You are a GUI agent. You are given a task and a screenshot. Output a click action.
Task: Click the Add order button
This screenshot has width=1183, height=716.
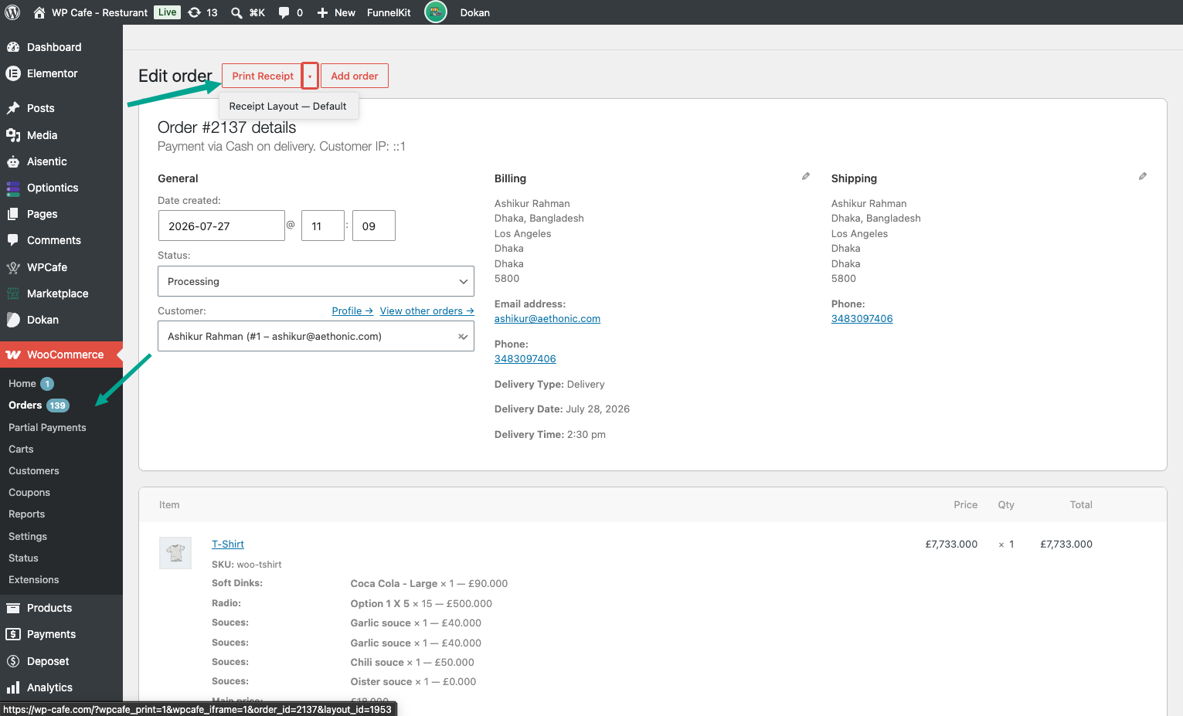coord(355,76)
